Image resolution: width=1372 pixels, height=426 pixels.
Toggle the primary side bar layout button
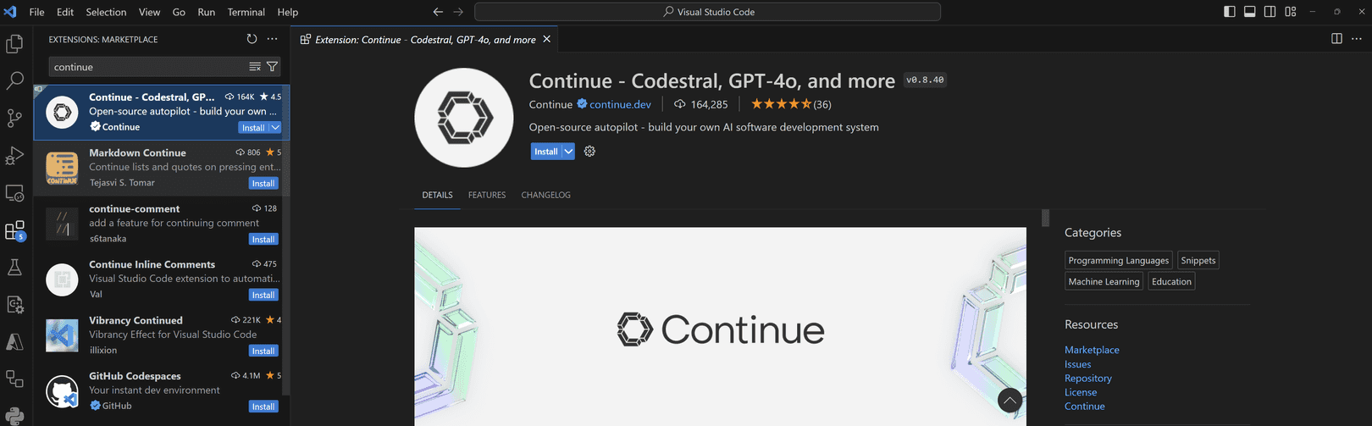[x=1230, y=12]
